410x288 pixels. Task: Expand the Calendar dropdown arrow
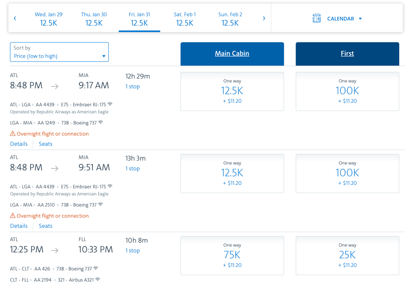[x=360, y=19]
